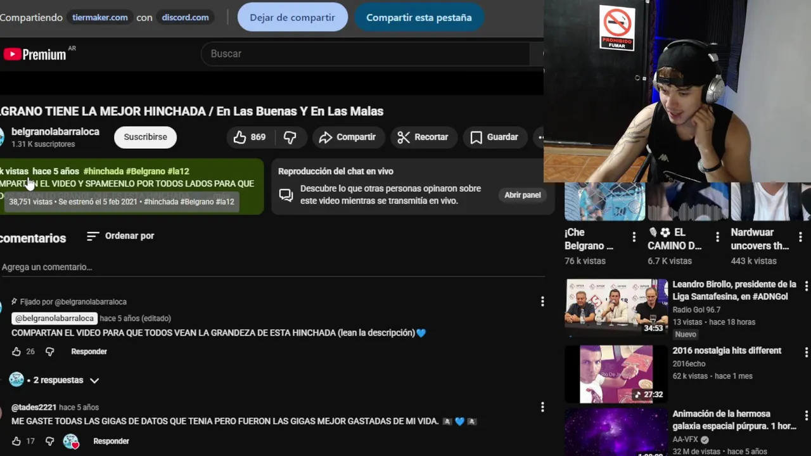Reply to the @tades2221 comment
Image resolution: width=811 pixels, height=456 pixels.
[x=111, y=441]
